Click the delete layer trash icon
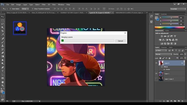Image resolution: width=187 pixels, height=105 pixels. (x=182, y=101)
